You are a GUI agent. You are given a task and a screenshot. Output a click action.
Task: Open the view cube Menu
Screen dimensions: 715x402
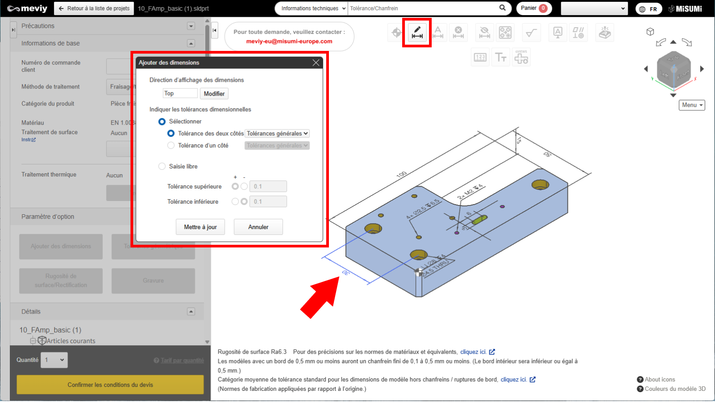tap(691, 105)
